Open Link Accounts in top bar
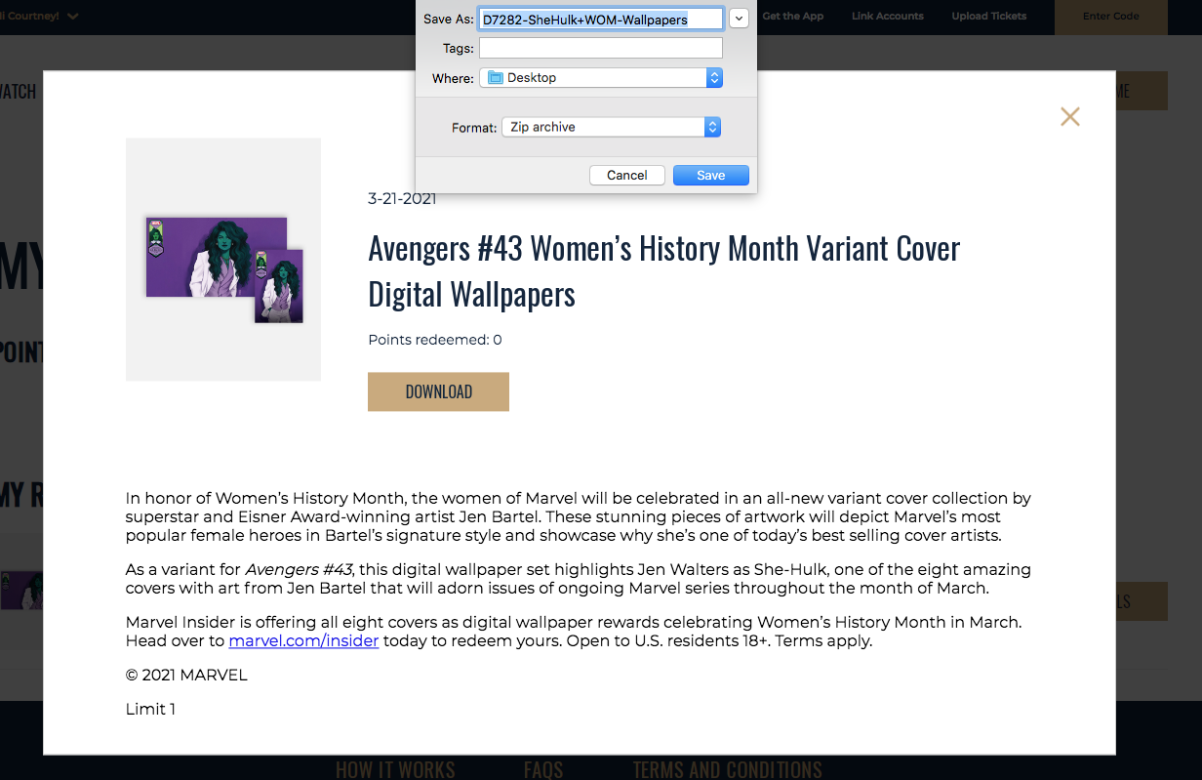The width and height of the screenshot is (1202, 780). coord(887,16)
